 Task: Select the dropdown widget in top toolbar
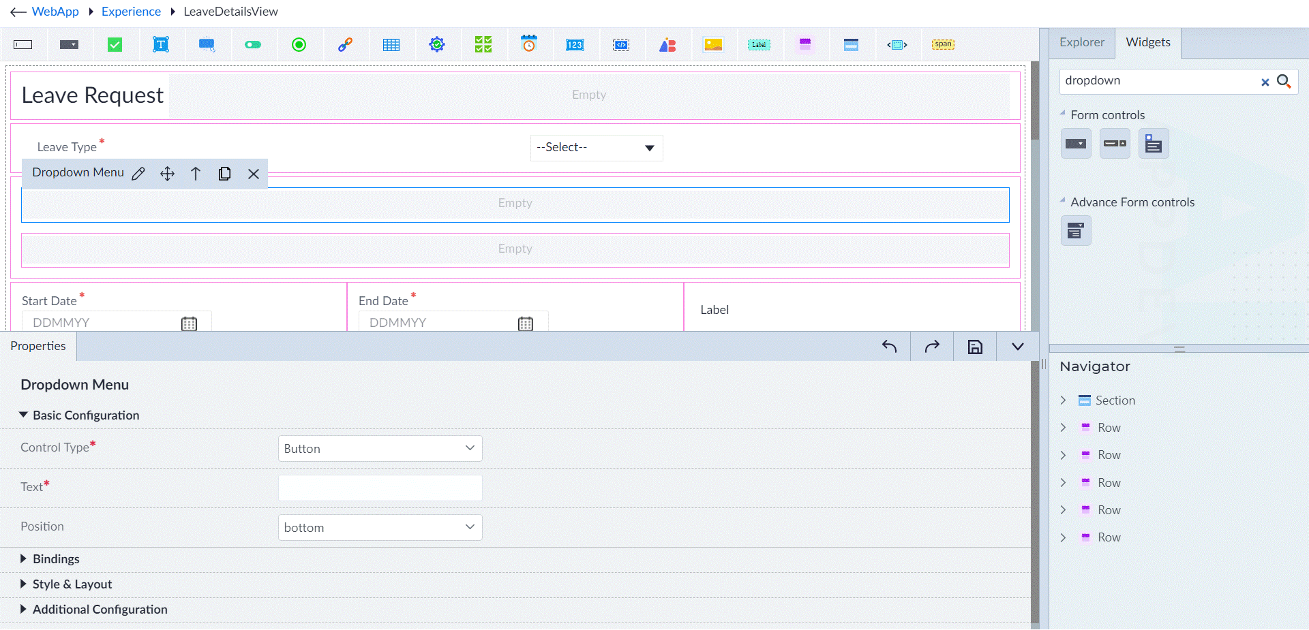[69, 45]
